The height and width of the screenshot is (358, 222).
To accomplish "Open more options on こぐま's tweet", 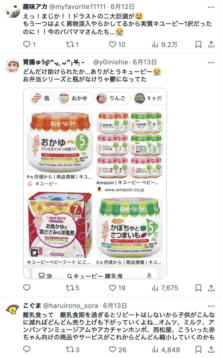I will click(x=211, y=306).
